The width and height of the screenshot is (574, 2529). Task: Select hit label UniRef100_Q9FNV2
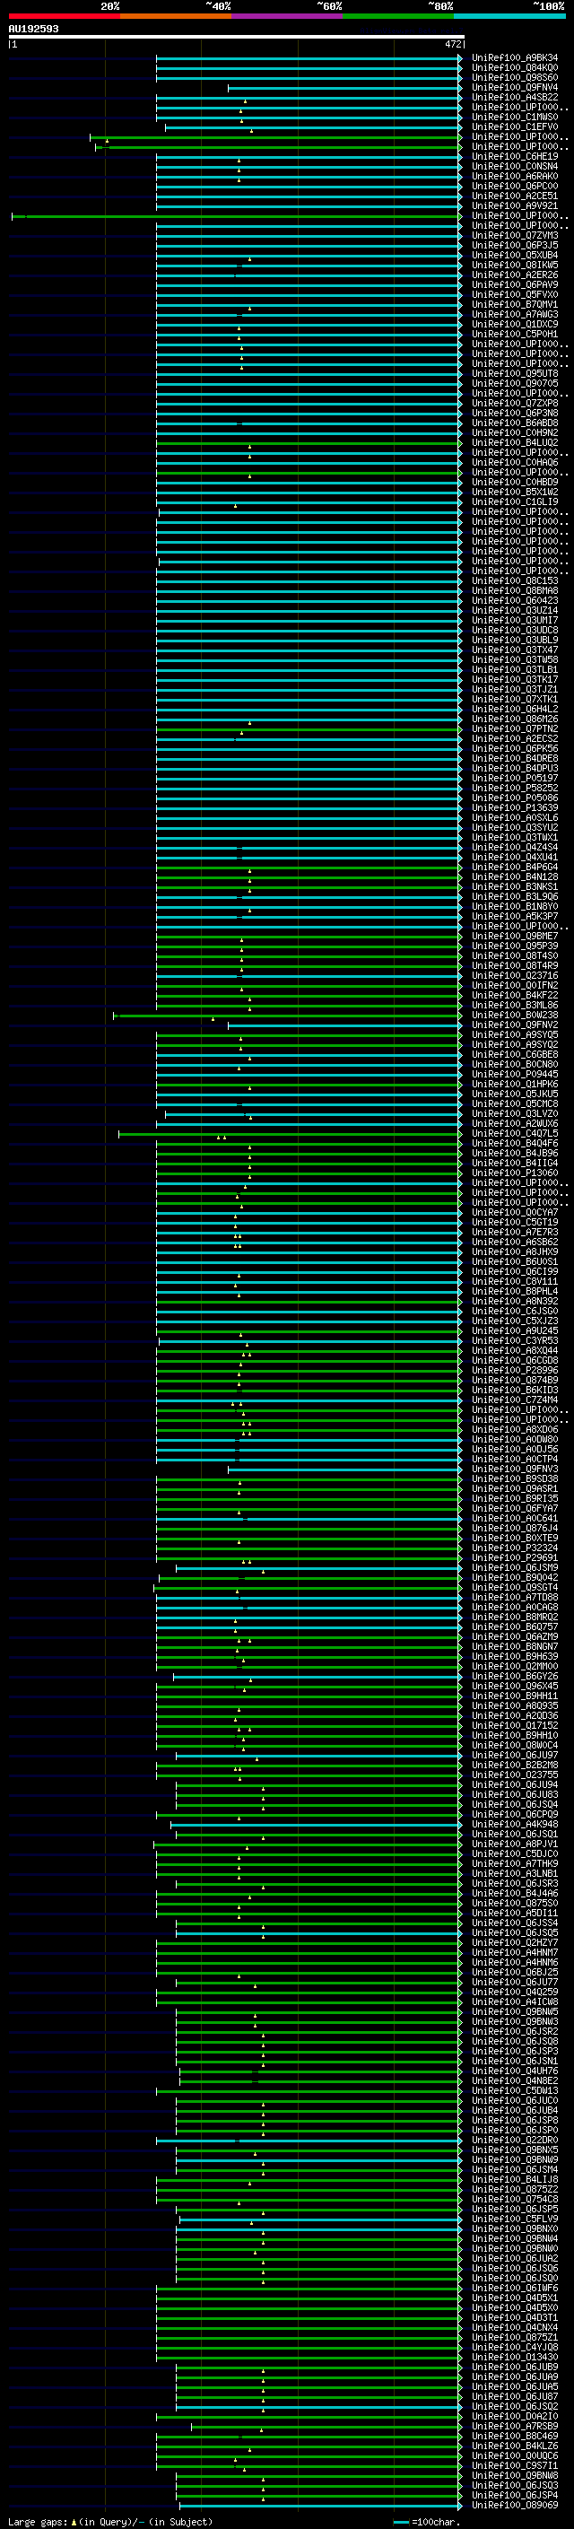click(x=515, y=1025)
